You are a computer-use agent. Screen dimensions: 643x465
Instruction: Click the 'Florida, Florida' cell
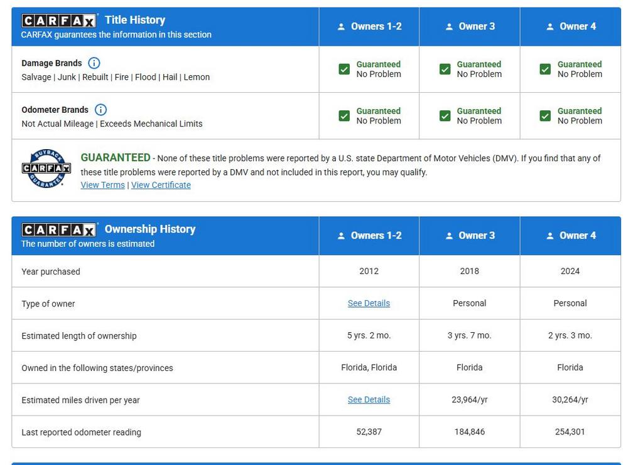[x=369, y=368]
